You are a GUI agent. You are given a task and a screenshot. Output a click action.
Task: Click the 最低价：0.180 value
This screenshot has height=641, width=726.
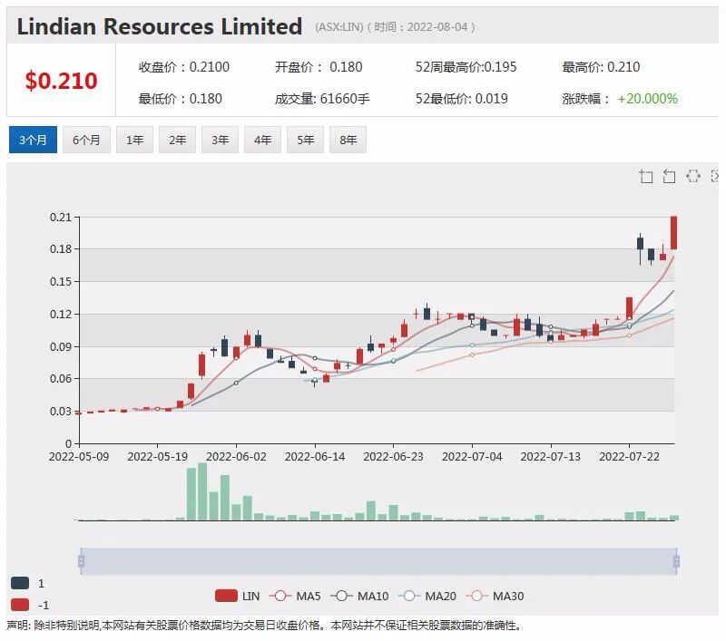point(180,99)
